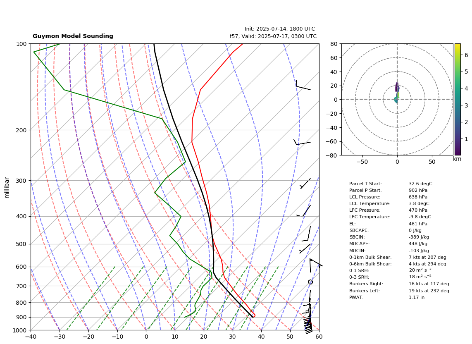This screenshot has height=344, width=472.
Task: Click the "SBCAPE:" label
Action: 359,230
